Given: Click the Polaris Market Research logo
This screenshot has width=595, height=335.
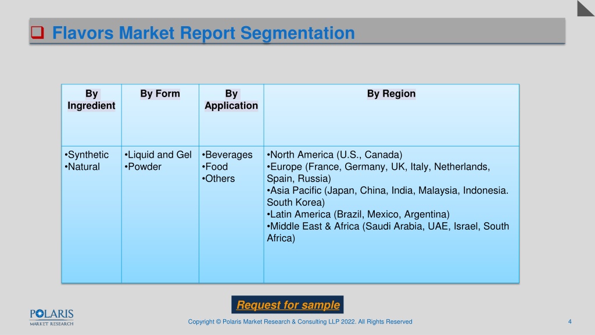Looking at the screenshot, I should tap(52, 318).
